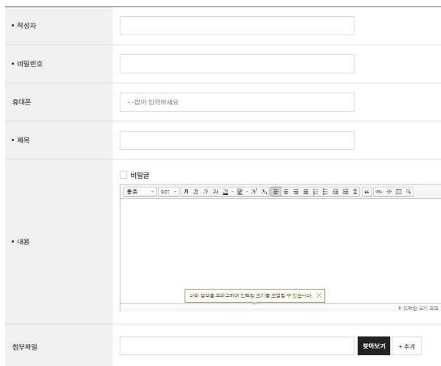Insert a numbered list

(x=315, y=192)
